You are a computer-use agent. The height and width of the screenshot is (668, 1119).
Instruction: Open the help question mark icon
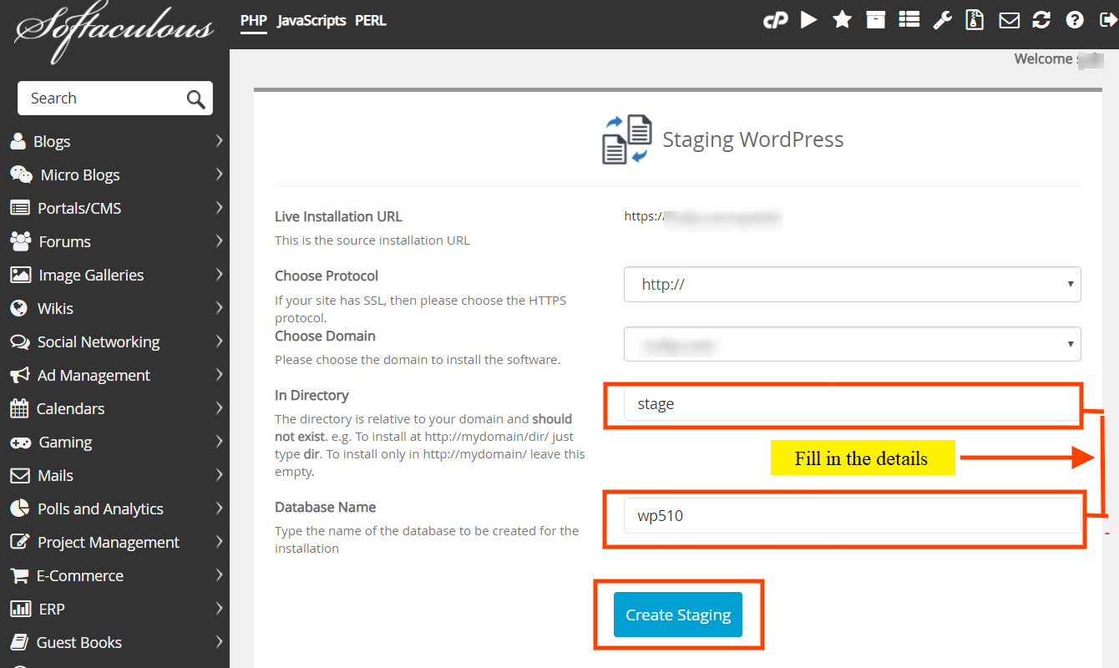(1076, 20)
